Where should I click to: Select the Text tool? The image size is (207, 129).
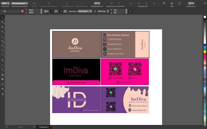click(x=2, y=60)
